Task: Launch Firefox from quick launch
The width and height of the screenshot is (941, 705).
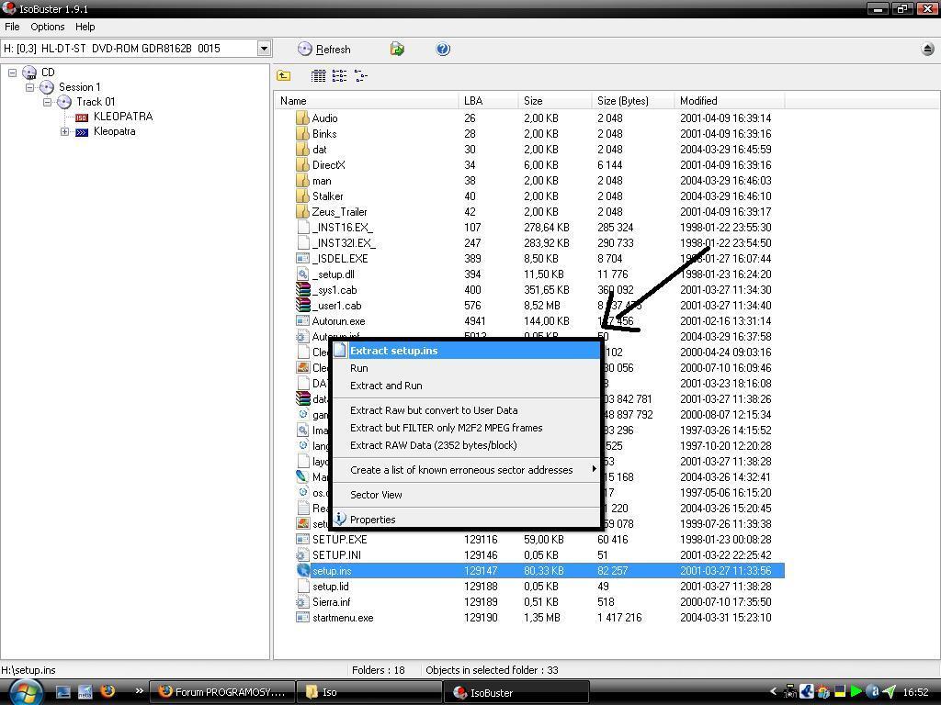Action: tap(108, 691)
